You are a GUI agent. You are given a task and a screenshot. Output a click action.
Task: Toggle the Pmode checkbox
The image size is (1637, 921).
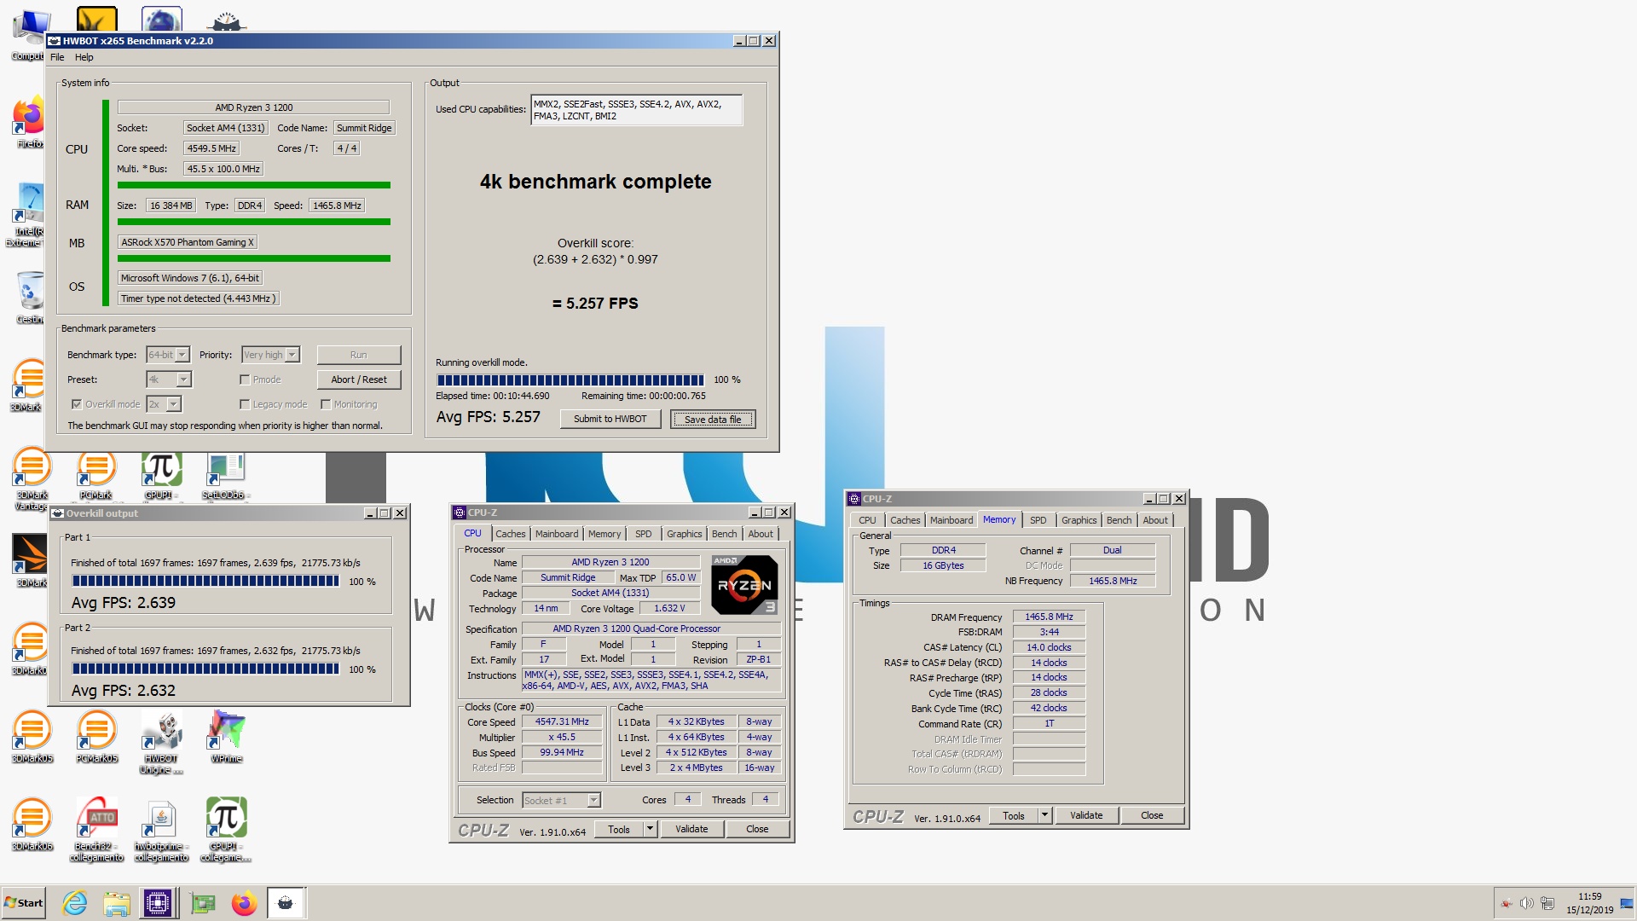click(x=245, y=379)
